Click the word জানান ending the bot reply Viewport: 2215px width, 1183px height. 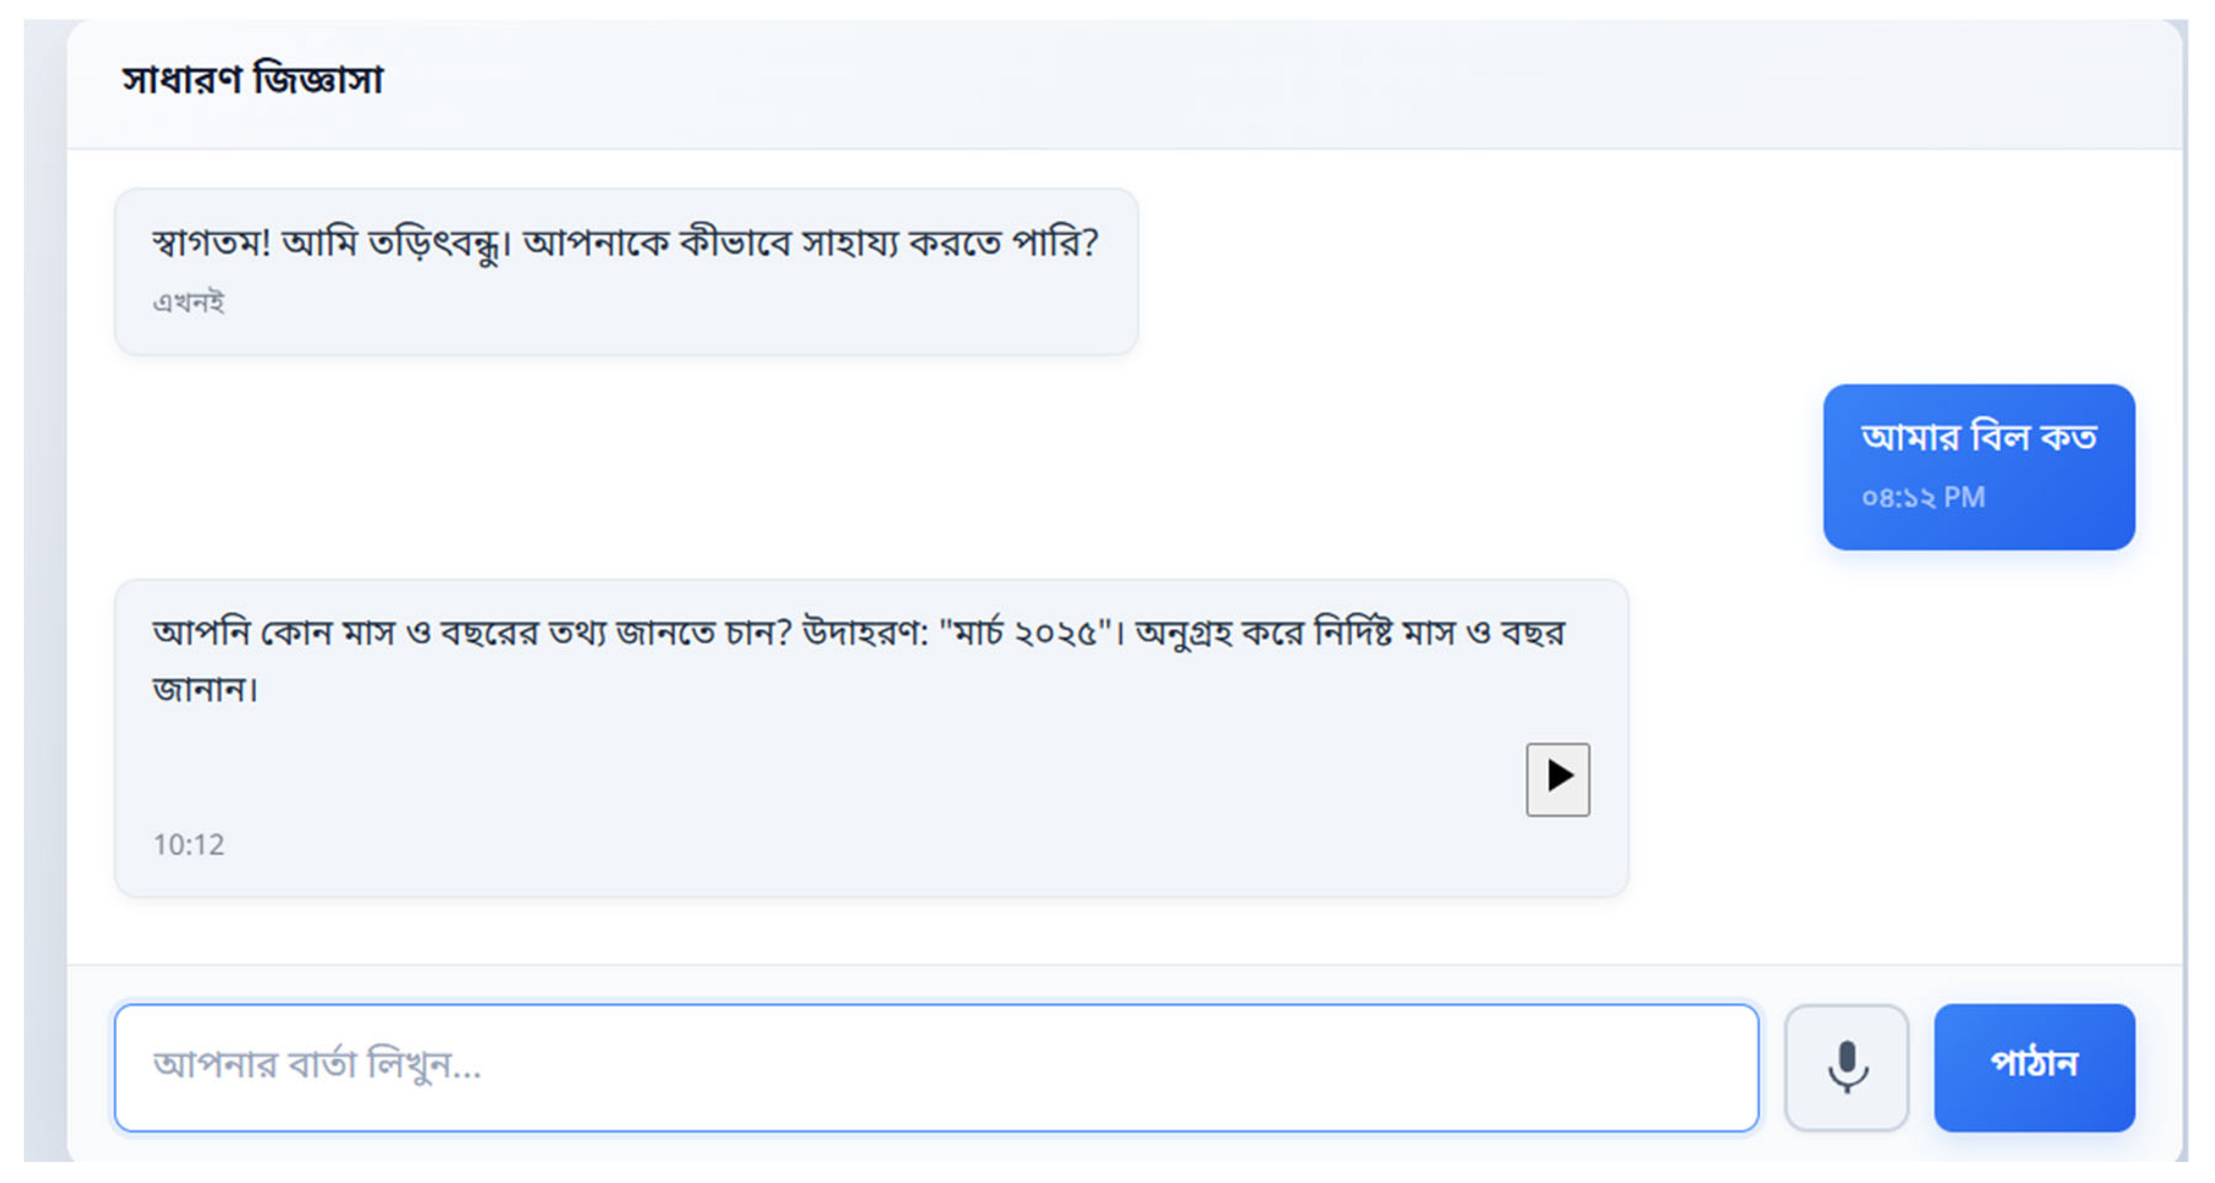coord(205,690)
